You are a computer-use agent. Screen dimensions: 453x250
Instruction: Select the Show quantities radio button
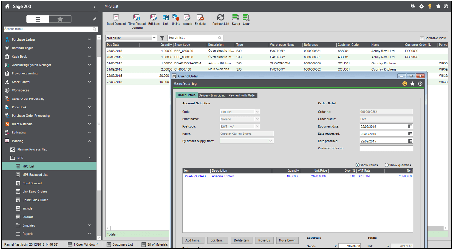pyautogui.click(x=387, y=165)
